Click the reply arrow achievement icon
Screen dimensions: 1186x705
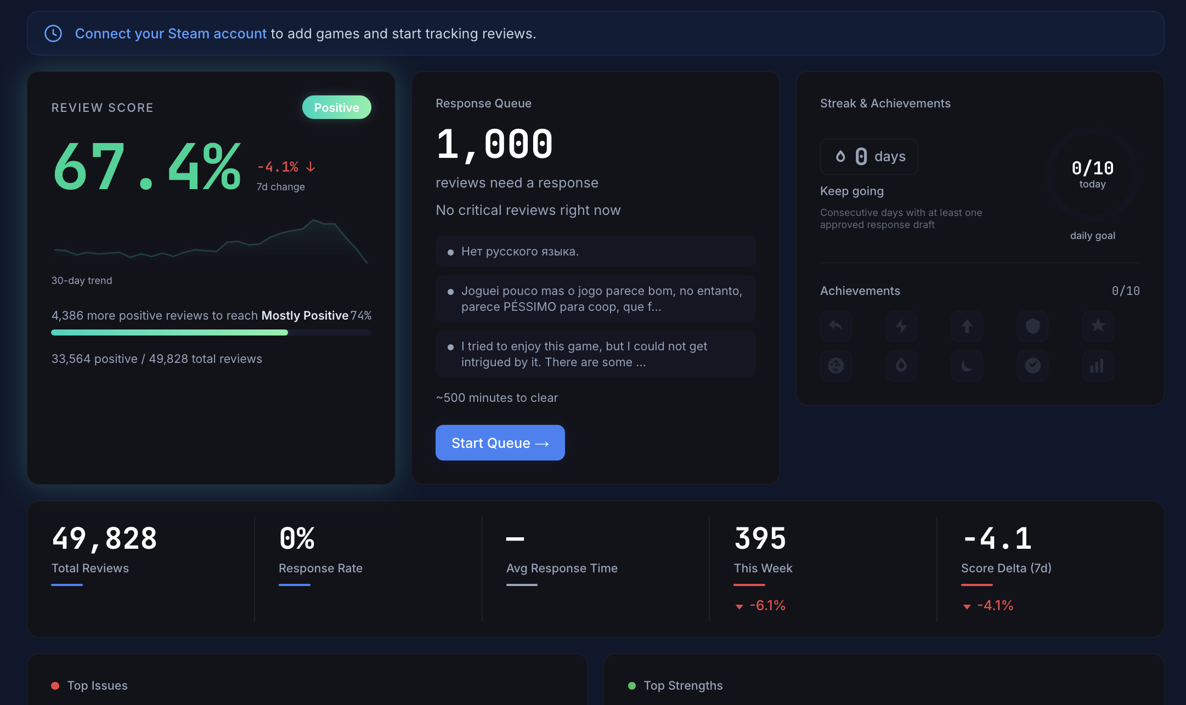coord(835,326)
